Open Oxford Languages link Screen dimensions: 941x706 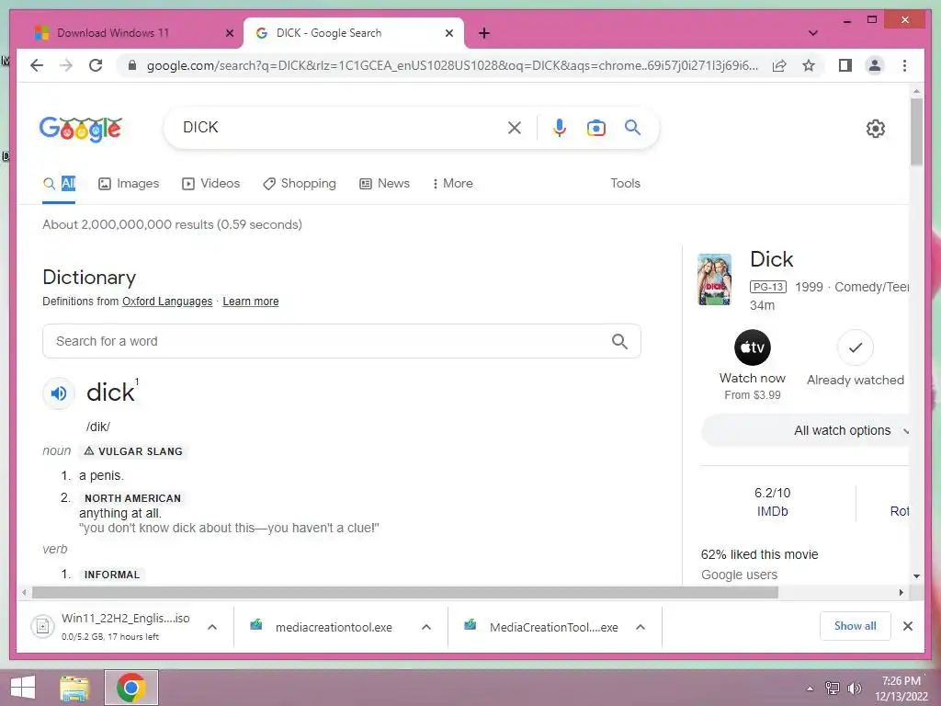pos(167,302)
